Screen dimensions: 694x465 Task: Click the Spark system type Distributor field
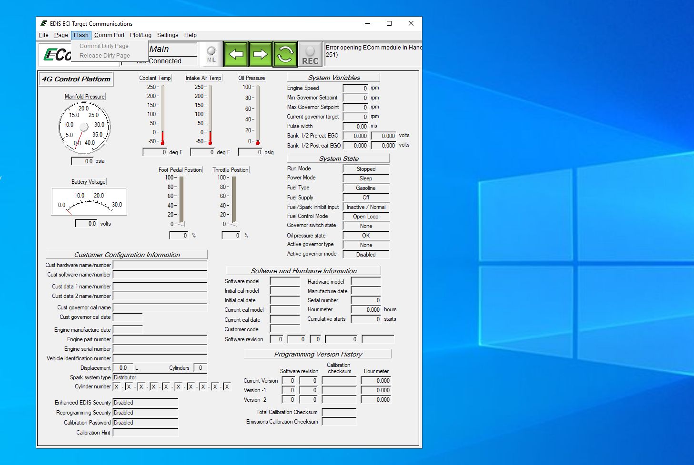[x=160, y=377]
